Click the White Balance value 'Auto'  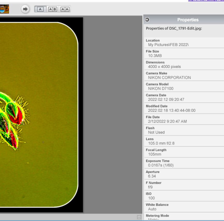[152, 209]
